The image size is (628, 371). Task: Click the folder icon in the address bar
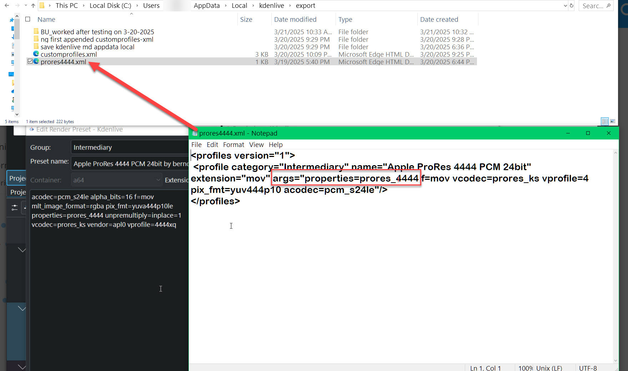(x=42, y=5)
